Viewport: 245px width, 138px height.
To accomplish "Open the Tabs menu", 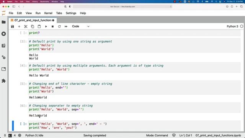I will [59, 13].
